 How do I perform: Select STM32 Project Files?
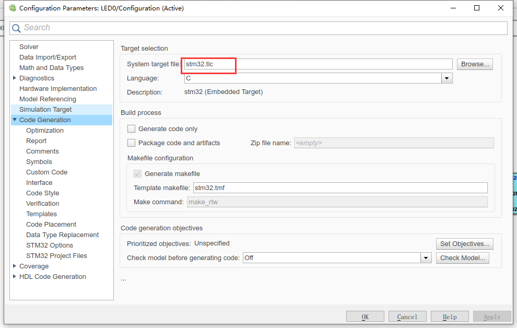click(x=56, y=256)
